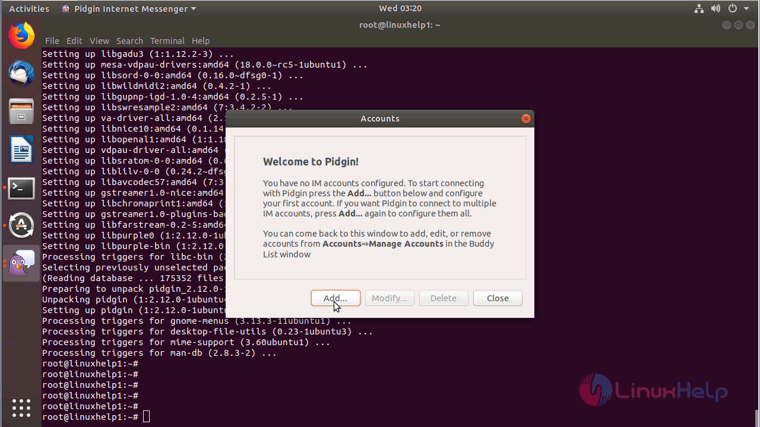
Task: Click 'Setting up mesa-vdpau-drivers' terminal line
Action: [205, 65]
